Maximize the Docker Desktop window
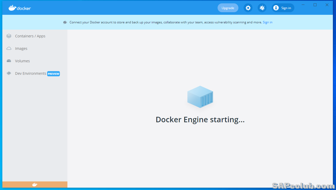Screen dimensions: 336x190 315,5
